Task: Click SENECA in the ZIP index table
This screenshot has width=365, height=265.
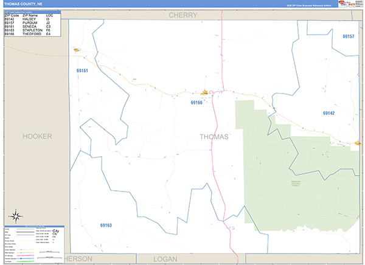Action: click(x=29, y=27)
